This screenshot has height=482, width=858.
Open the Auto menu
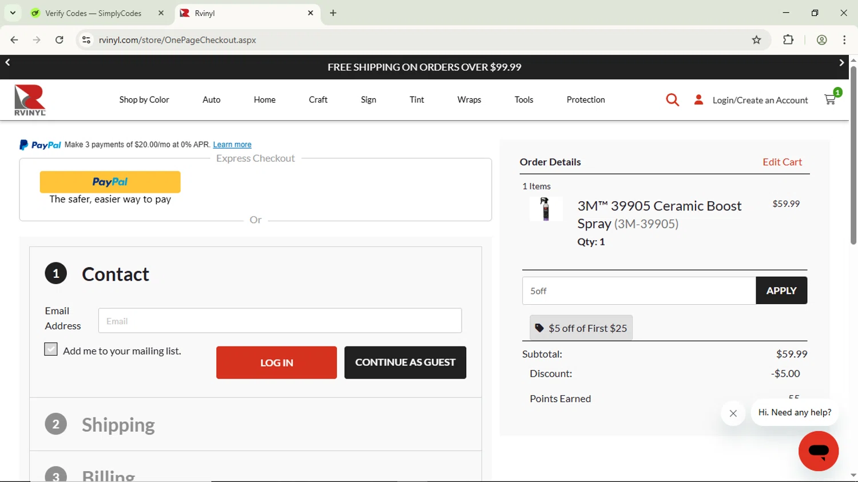coord(211,100)
